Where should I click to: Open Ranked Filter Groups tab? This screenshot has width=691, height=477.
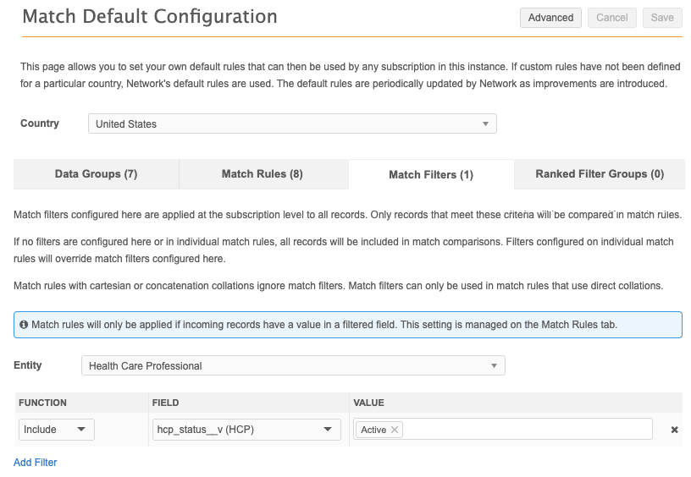pos(600,174)
